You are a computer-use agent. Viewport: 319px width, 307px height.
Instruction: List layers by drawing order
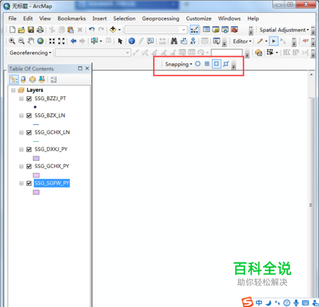pyautogui.click(x=14, y=80)
